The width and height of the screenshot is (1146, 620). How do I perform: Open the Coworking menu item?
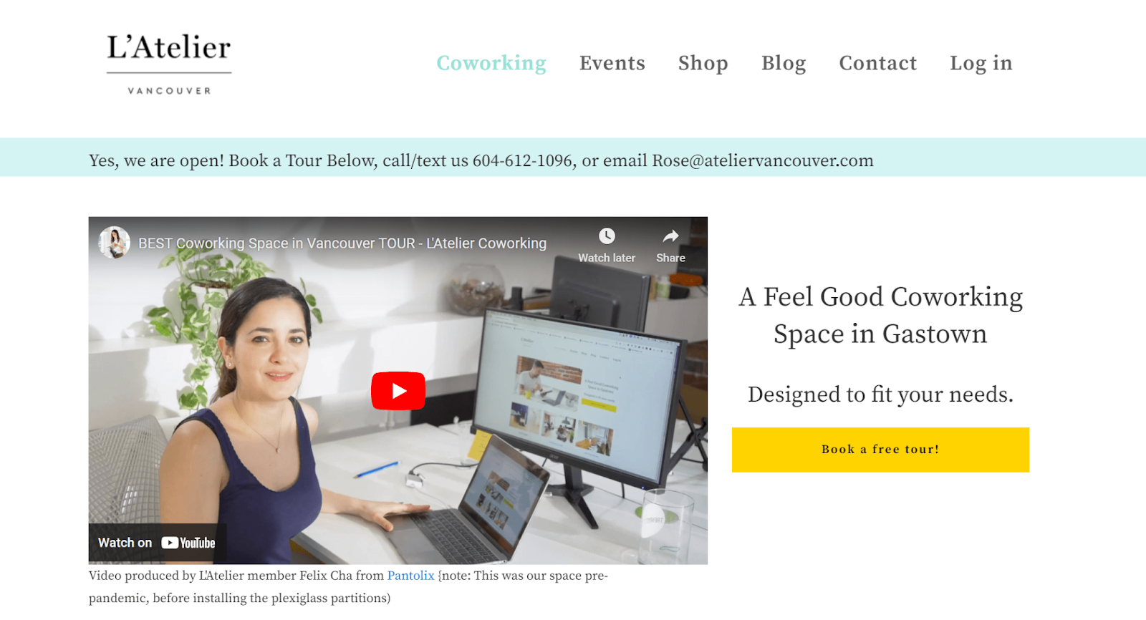coord(491,63)
